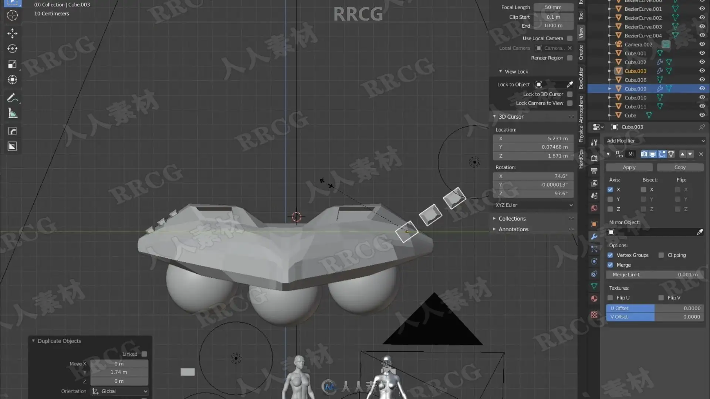
Task: Hide Cube.009 with its eye icon
Action: 702,89
